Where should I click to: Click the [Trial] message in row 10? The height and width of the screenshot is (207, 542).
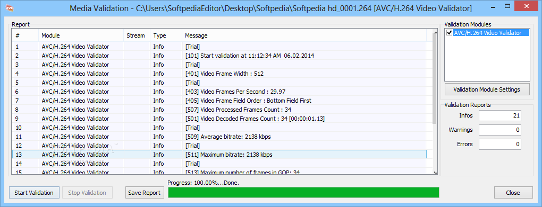[x=192, y=128]
